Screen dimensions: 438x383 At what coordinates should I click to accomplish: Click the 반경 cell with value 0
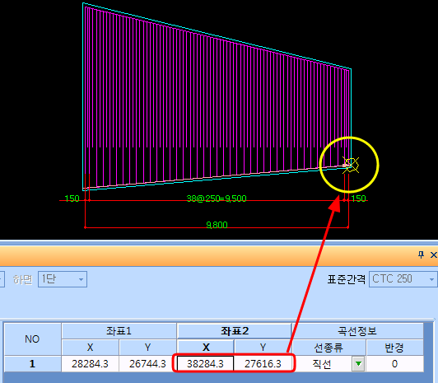click(394, 364)
